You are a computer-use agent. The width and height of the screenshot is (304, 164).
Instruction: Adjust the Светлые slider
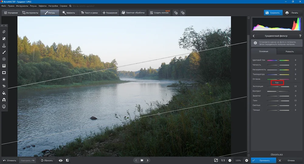coord(278,105)
